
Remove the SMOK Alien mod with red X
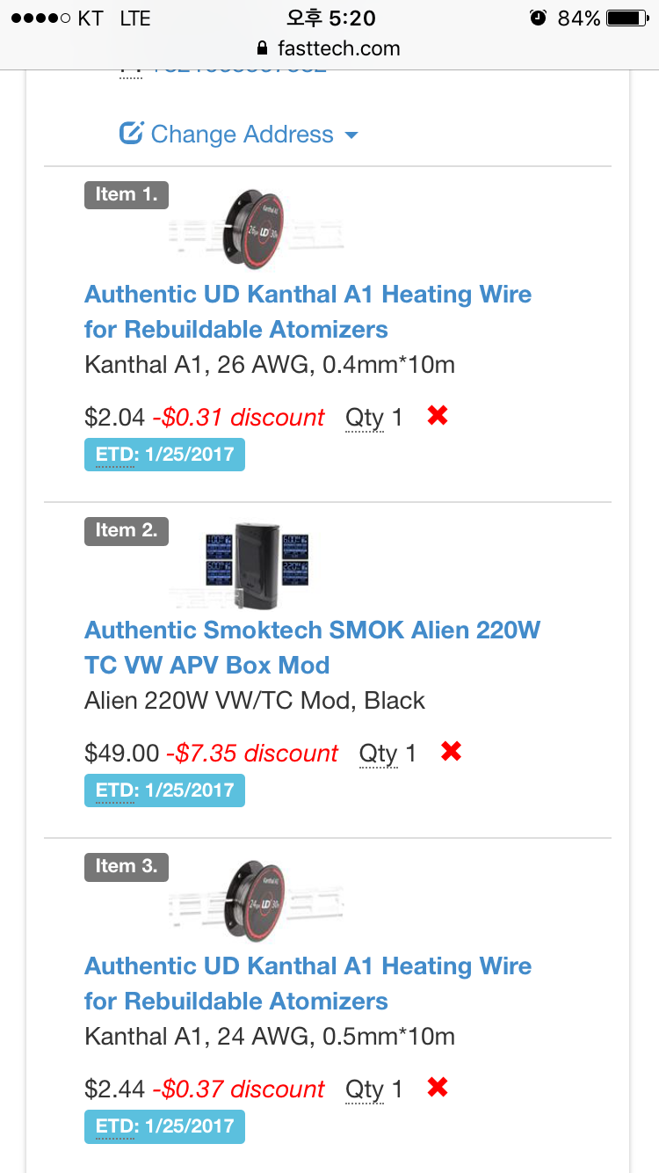[x=452, y=752]
